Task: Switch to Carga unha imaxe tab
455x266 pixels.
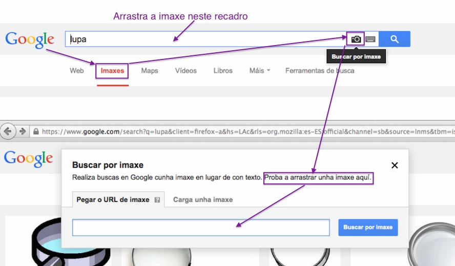Action: pyautogui.click(x=203, y=199)
